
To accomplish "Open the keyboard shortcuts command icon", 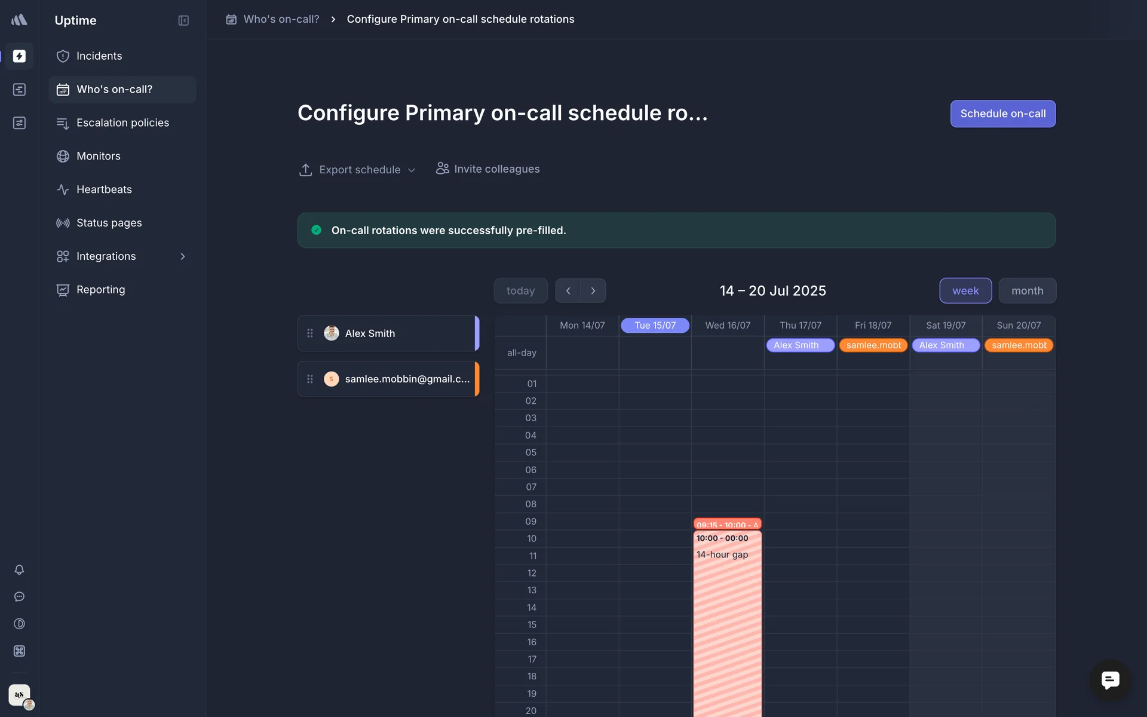I will tap(19, 651).
